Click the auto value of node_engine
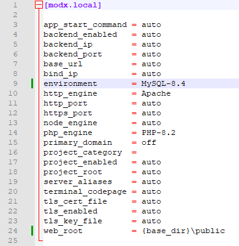 click(151, 123)
